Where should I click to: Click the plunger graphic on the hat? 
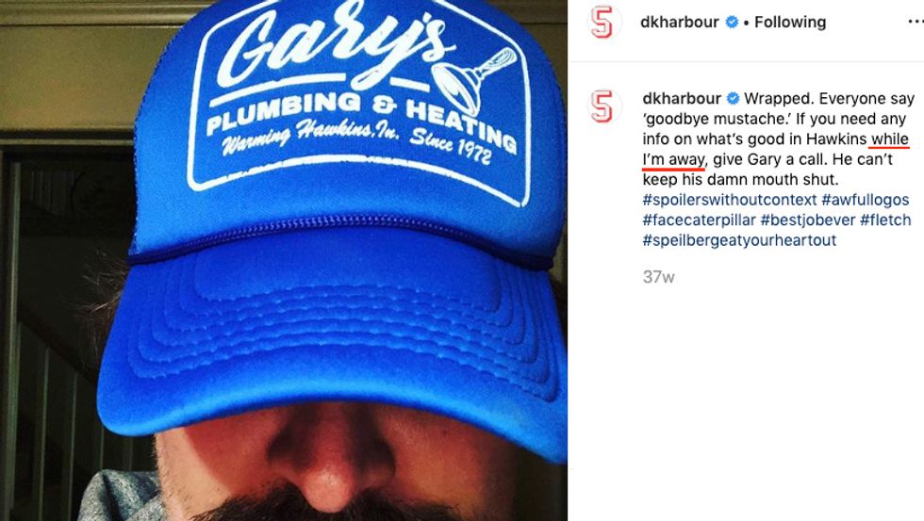474,79
